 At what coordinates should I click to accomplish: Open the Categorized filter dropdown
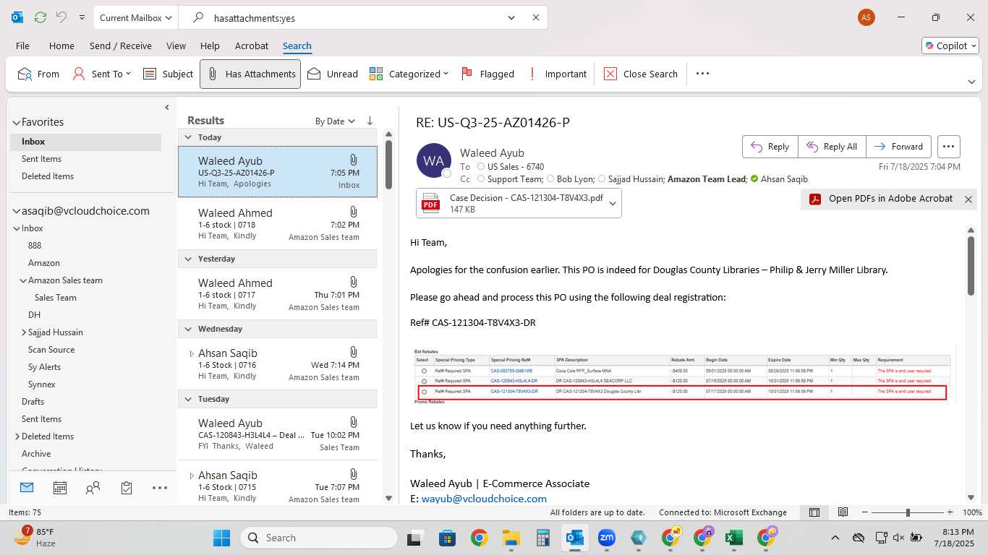(x=409, y=74)
